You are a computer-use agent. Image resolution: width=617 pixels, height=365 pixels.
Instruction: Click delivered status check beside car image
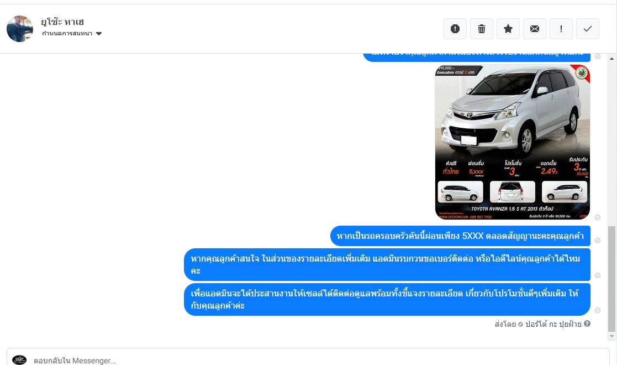tap(597, 217)
